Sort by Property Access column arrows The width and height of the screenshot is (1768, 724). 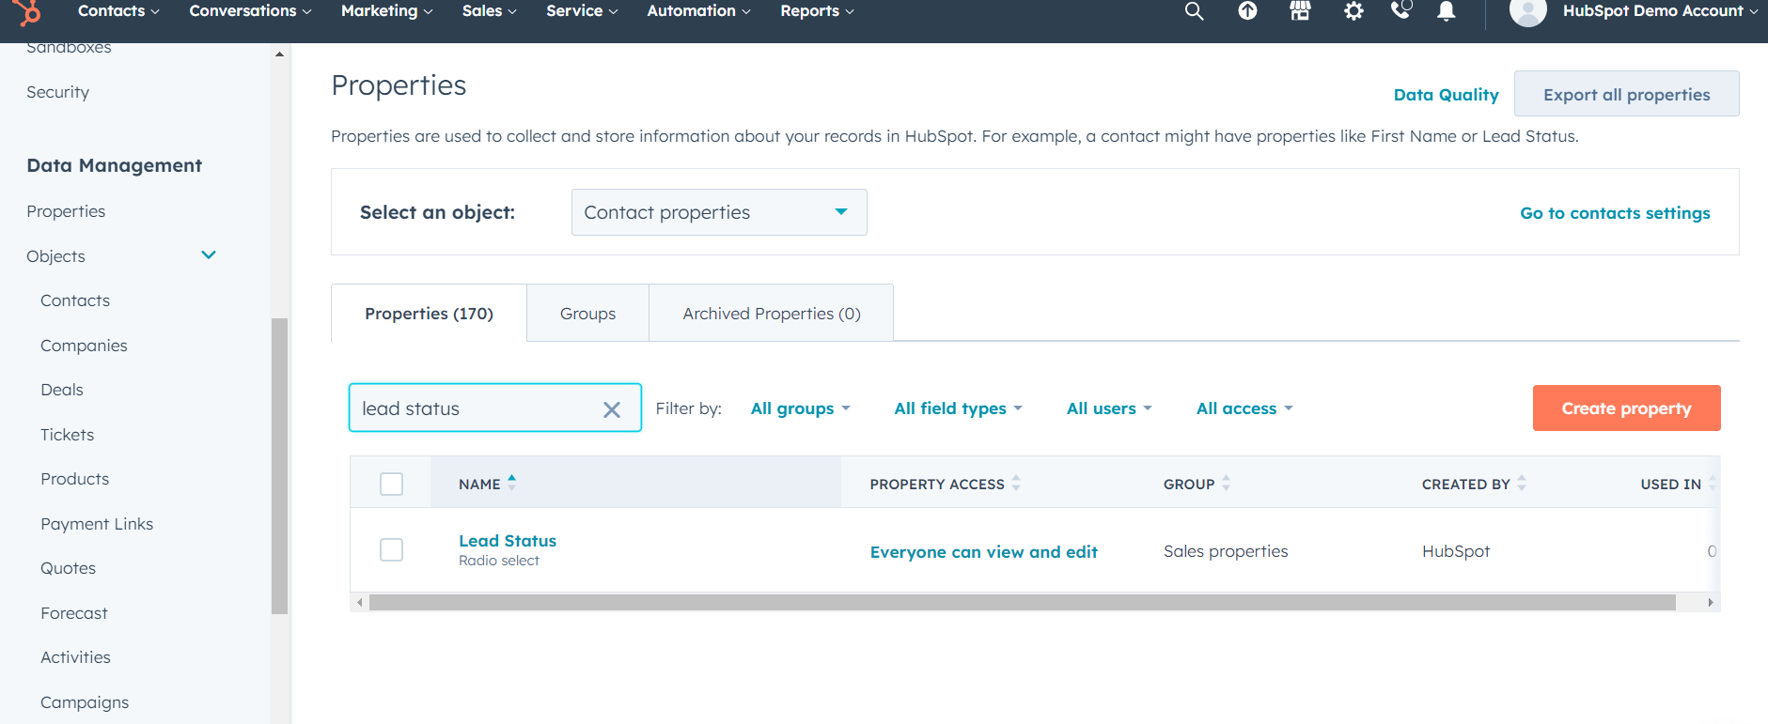[x=1016, y=483]
